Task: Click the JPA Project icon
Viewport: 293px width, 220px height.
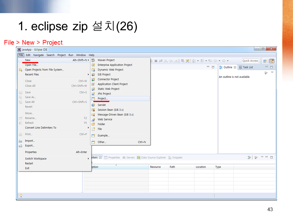Action: [x=93, y=94]
